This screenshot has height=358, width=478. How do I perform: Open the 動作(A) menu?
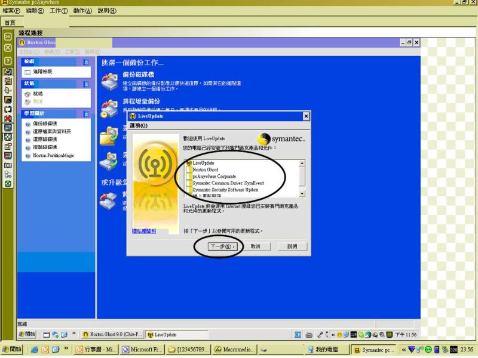tap(82, 11)
